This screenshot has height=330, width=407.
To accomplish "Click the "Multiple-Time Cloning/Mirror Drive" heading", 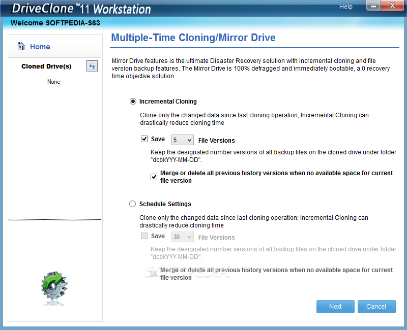I will (x=193, y=38).
